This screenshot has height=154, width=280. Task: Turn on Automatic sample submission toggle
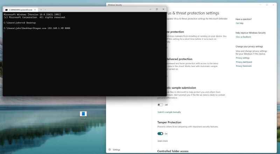point(160,105)
